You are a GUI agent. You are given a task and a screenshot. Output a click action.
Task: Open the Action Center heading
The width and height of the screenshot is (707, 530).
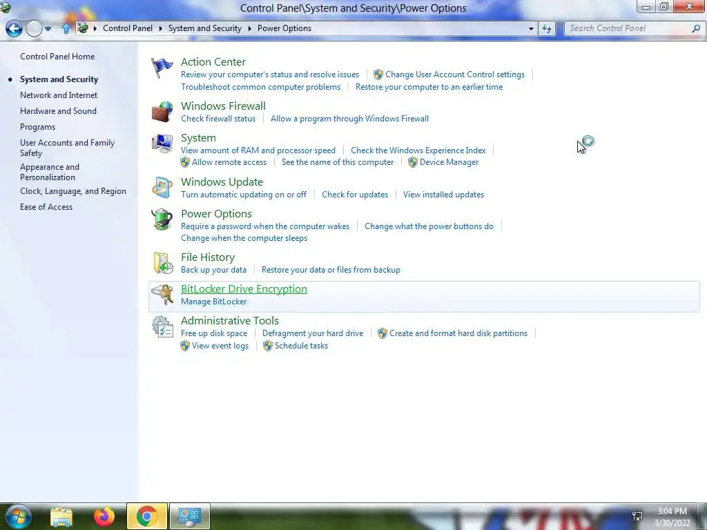point(213,61)
